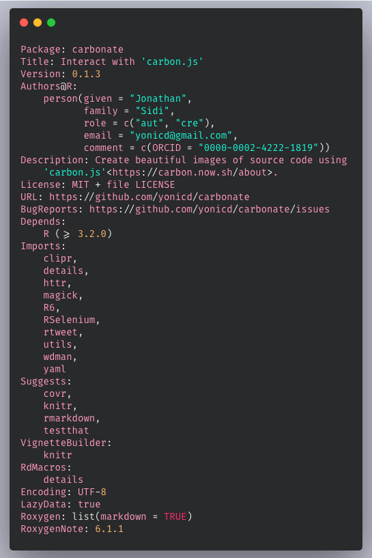
Task: Click the R version requirement 3.2.0
Action: pyautogui.click(x=92, y=234)
